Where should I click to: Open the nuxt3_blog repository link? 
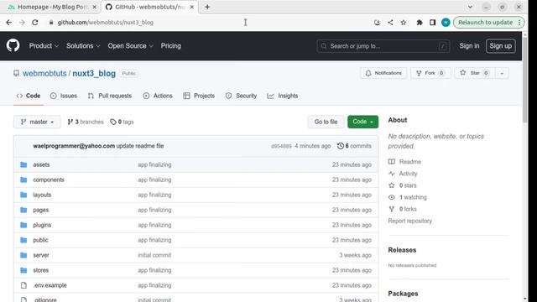[94, 74]
